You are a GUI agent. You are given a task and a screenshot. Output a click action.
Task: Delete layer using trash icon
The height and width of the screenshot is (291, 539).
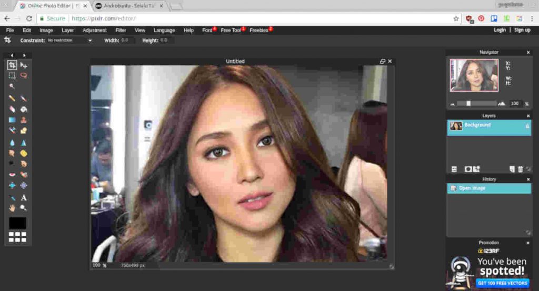click(521, 169)
